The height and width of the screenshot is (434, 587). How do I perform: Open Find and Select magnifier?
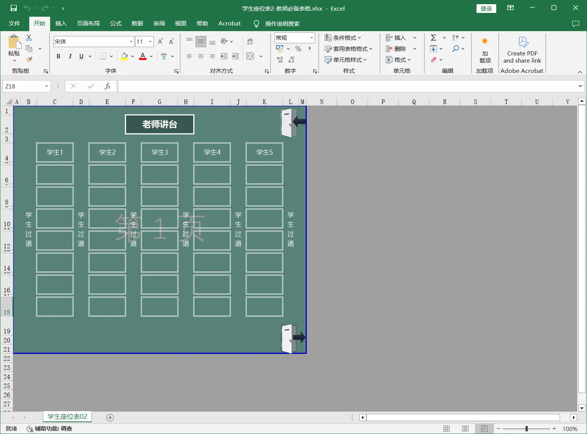(456, 49)
